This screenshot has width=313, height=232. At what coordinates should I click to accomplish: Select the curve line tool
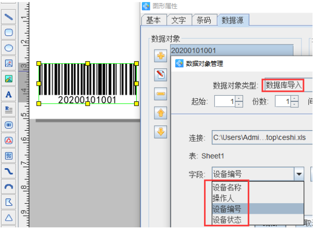(x=8, y=171)
